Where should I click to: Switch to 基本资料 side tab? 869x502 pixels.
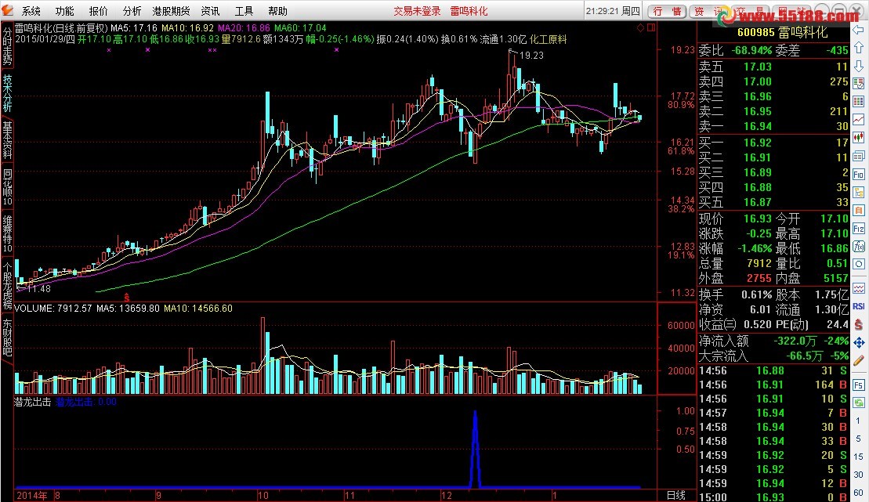tap(7, 140)
